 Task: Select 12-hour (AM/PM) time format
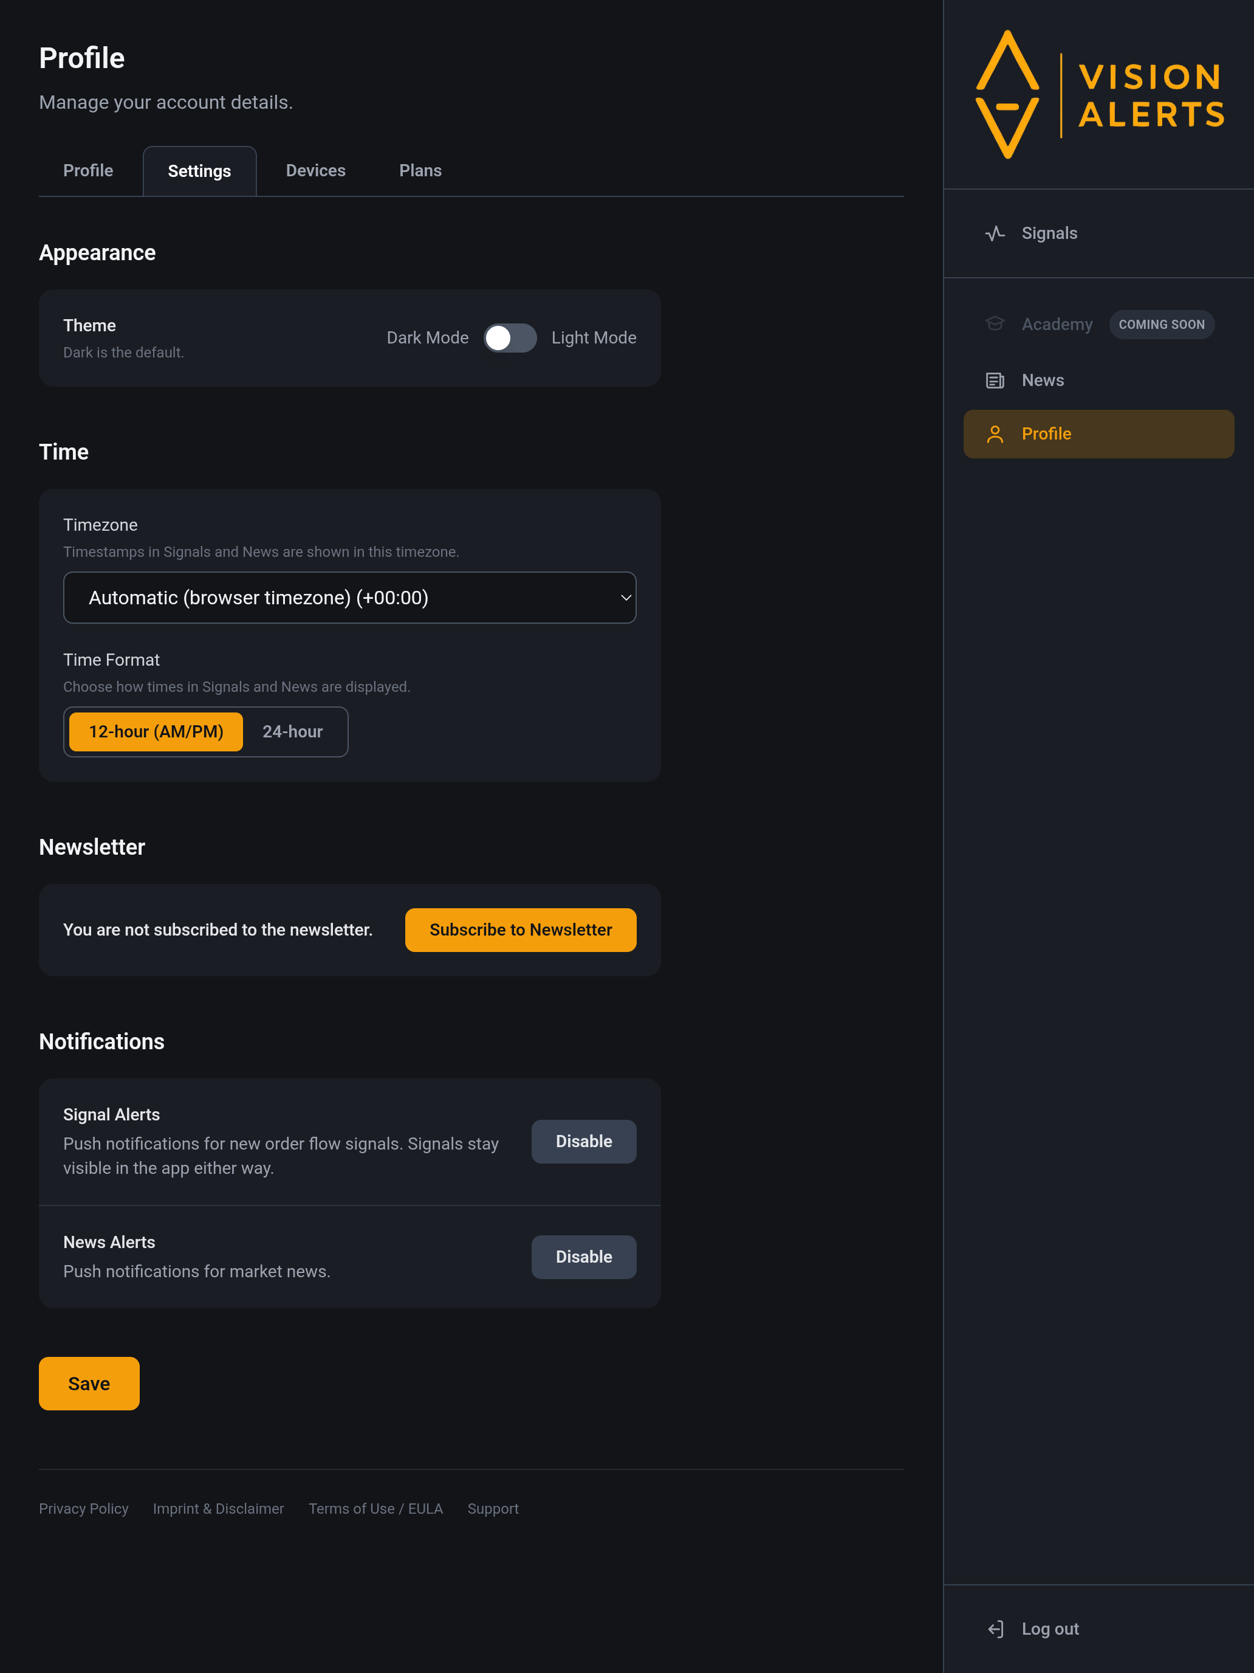(x=156, y=732)
